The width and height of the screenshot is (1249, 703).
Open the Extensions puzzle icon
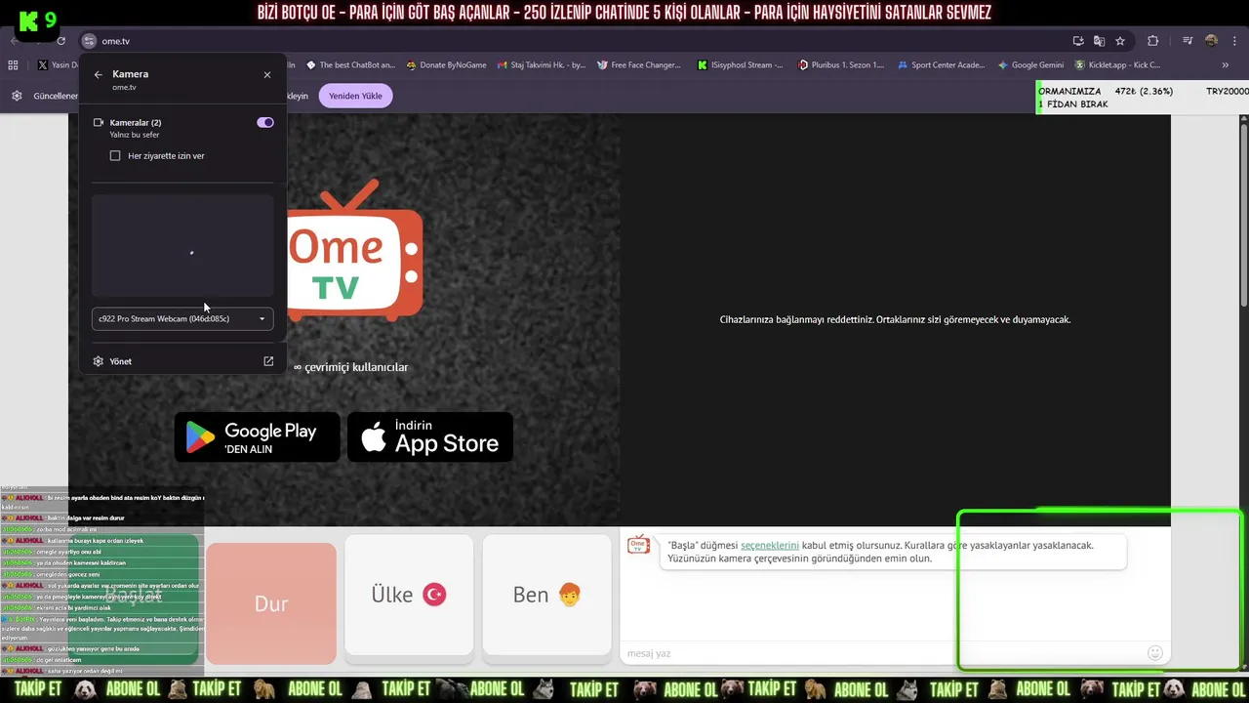click(1153, 41)
